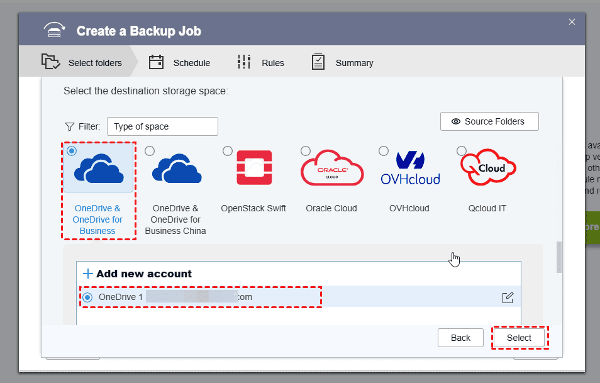This screenshot has height=383, width=600.
Task: Click the Qcloud IT logo
Action: (x=488, y=167)
